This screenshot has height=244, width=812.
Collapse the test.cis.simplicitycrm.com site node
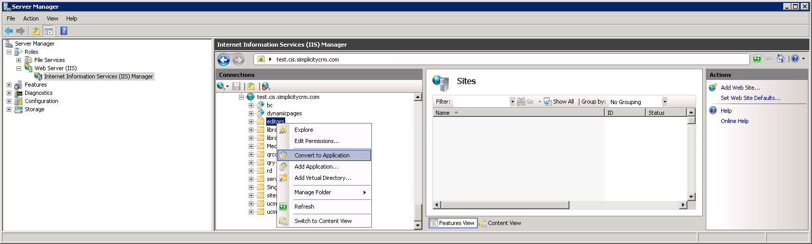pos(241,97)
